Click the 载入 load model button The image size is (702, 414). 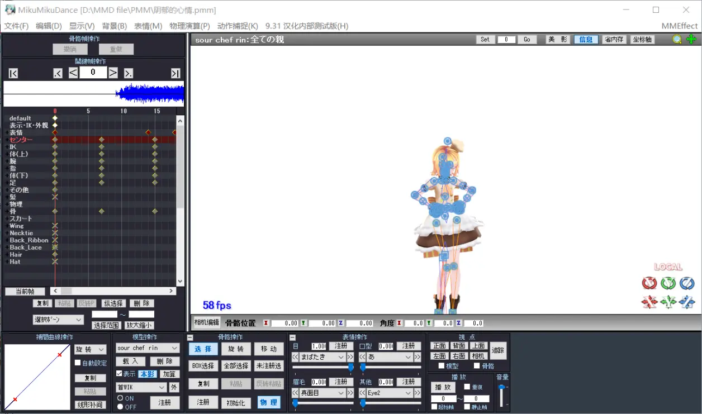click(x=131, y=361)
